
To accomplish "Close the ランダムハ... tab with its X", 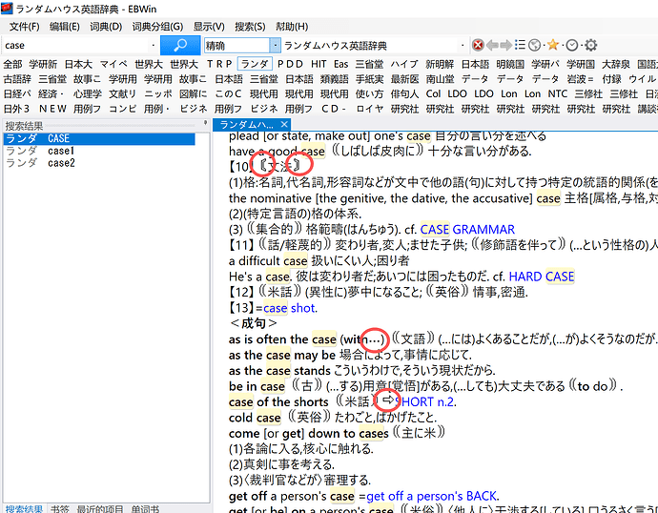I will click(284, 124).
